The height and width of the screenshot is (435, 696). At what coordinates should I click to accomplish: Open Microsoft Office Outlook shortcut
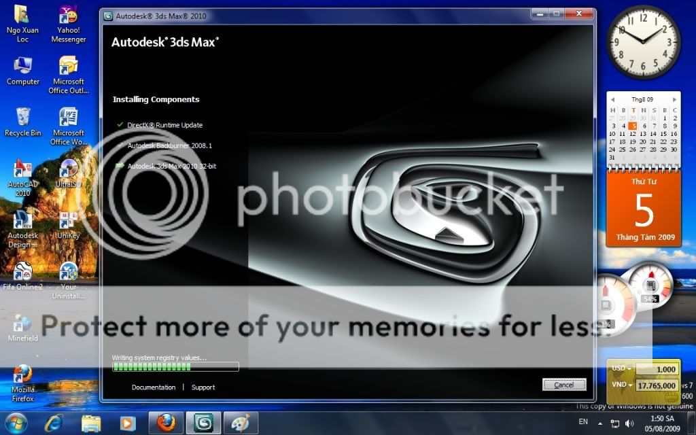point(69,75)
